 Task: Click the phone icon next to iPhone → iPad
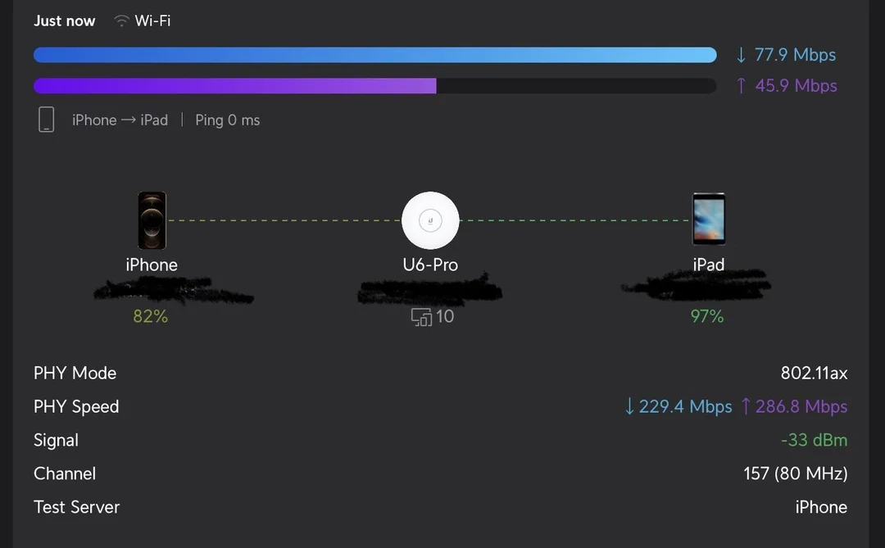click(47, 119)
